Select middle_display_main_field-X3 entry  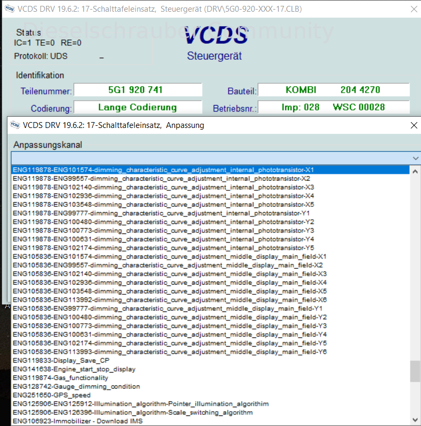(x=210, y=274)
